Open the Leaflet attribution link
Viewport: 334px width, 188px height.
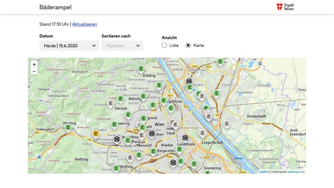pyautogui.click(x=263, y=172)
